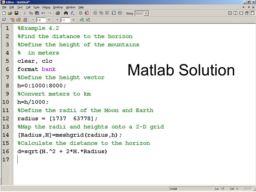Click the meshgrid code on line 14
This screenshot has height=192, width=256.
(x=70, y=135)
